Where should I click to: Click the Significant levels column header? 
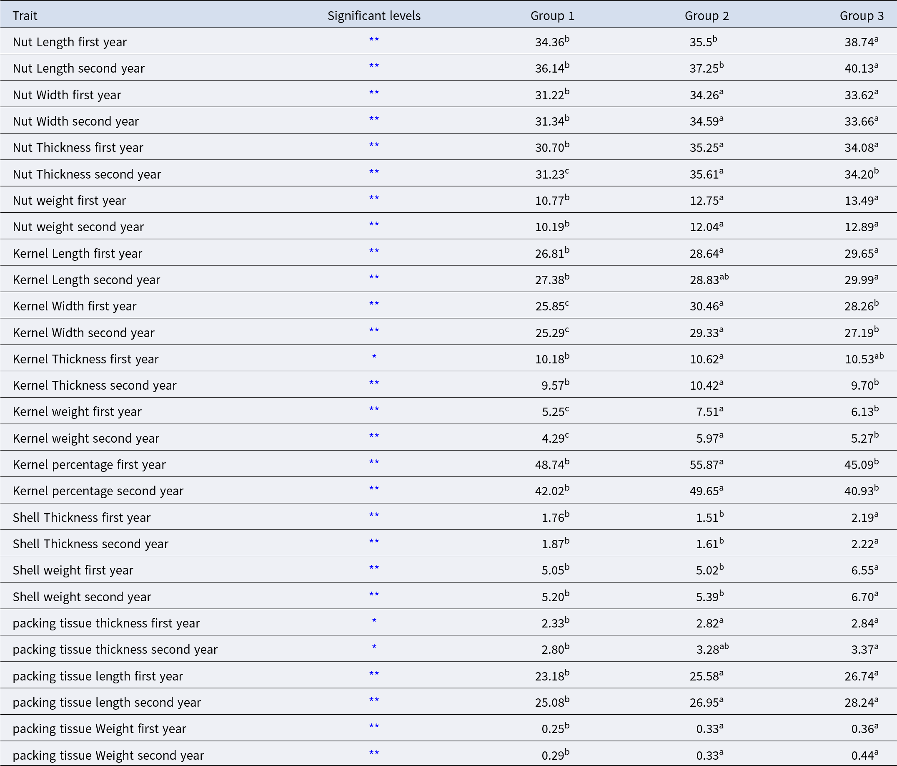(373, 16)
